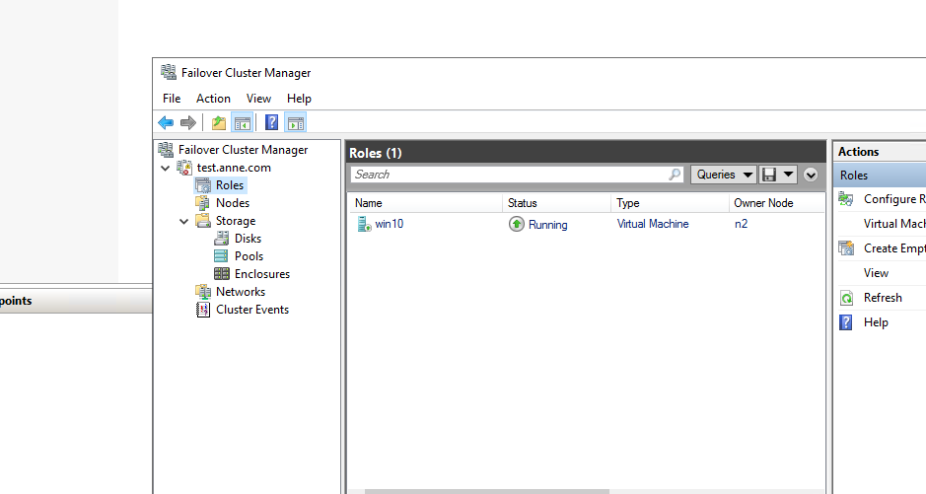Click the Pools tree icon
The width and height of the screenshot is (926, 494).
pyautogui.click(x=221, y=256)
